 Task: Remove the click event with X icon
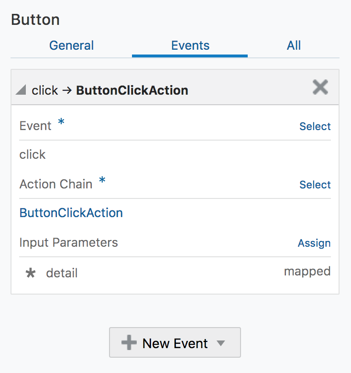pos(320,88)
